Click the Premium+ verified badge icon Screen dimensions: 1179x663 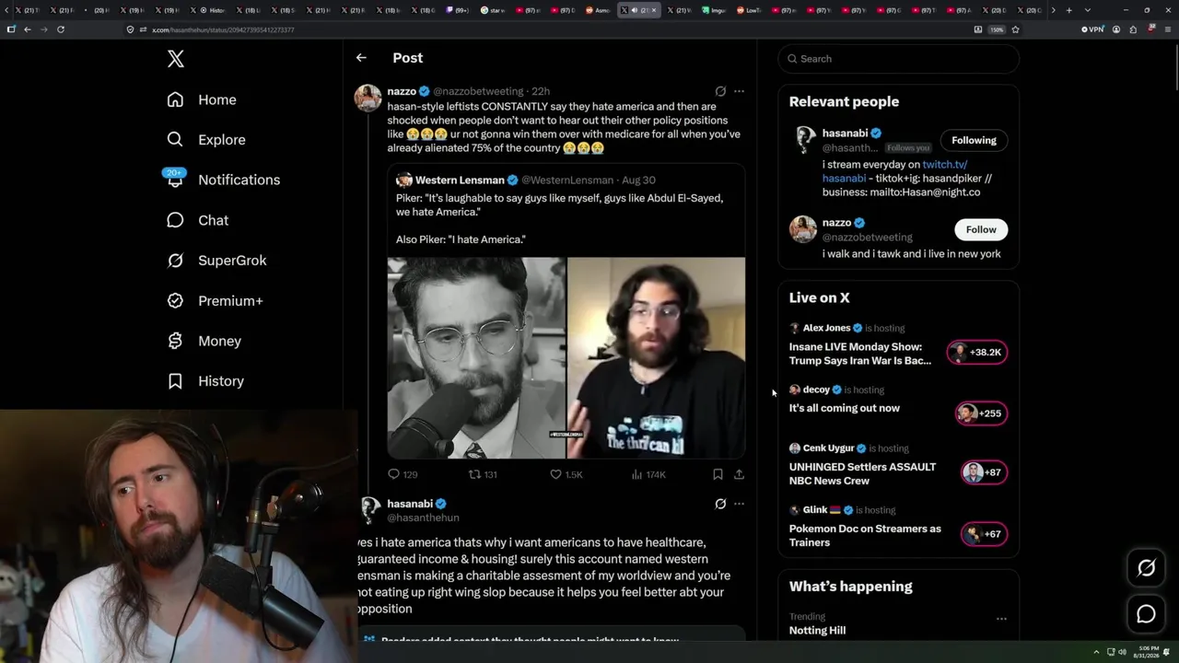pos(175,301)
